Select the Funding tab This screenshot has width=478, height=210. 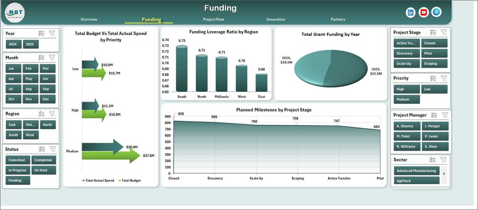pos(151,20)
